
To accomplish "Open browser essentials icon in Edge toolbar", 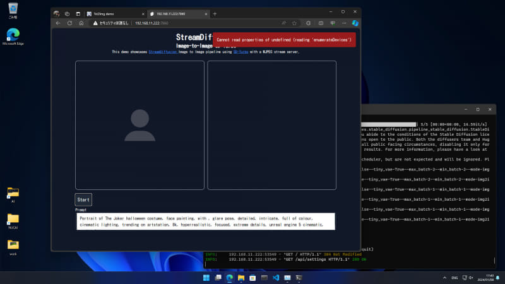I will 333,23.
